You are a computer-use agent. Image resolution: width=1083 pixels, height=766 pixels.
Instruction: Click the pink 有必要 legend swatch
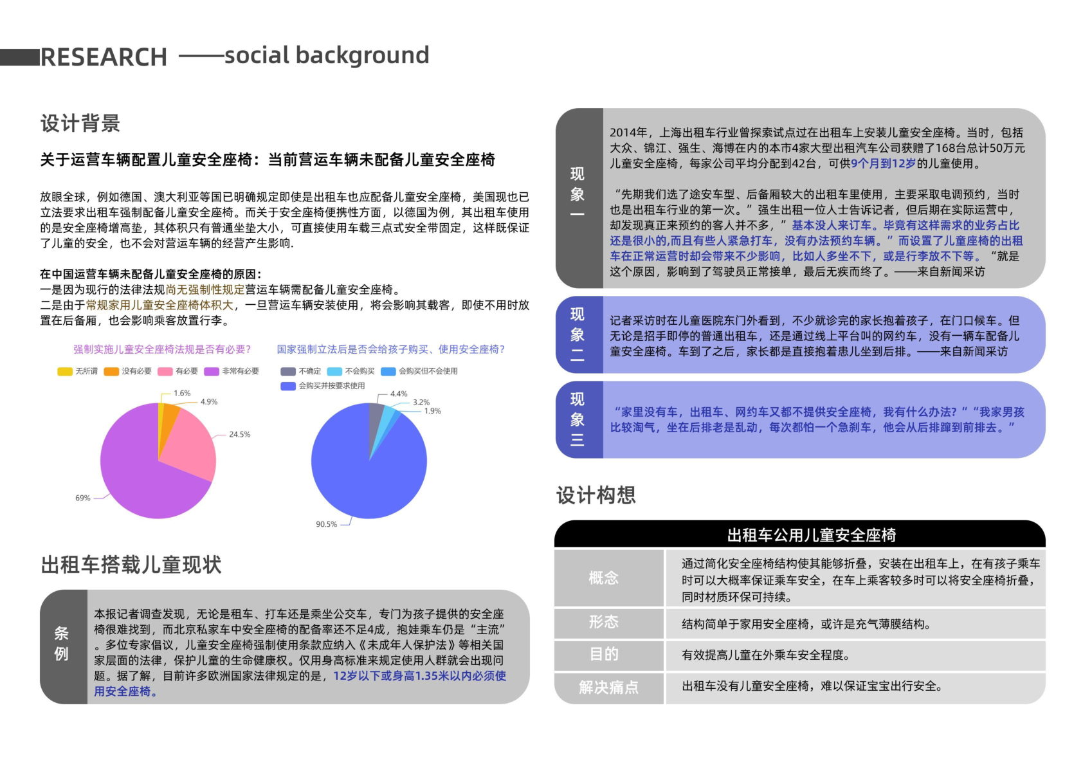pos(165,371)
